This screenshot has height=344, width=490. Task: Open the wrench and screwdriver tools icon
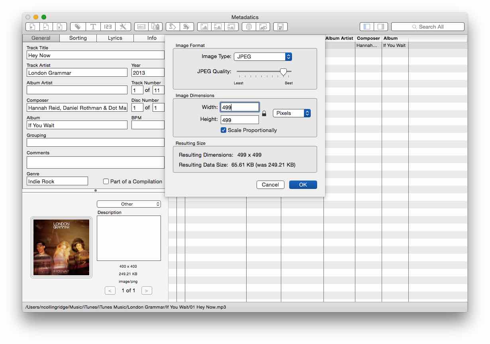click(x=123, y=27)
